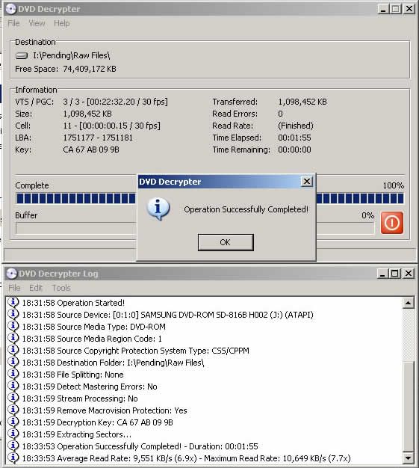419x468 pixels.
Task: Click info icon beside Region Code entry
Action: (13, 338)
